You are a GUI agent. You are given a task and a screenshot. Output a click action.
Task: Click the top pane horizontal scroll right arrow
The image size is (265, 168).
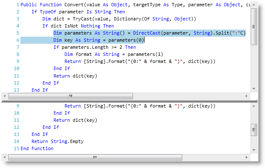tap(247, 96)
